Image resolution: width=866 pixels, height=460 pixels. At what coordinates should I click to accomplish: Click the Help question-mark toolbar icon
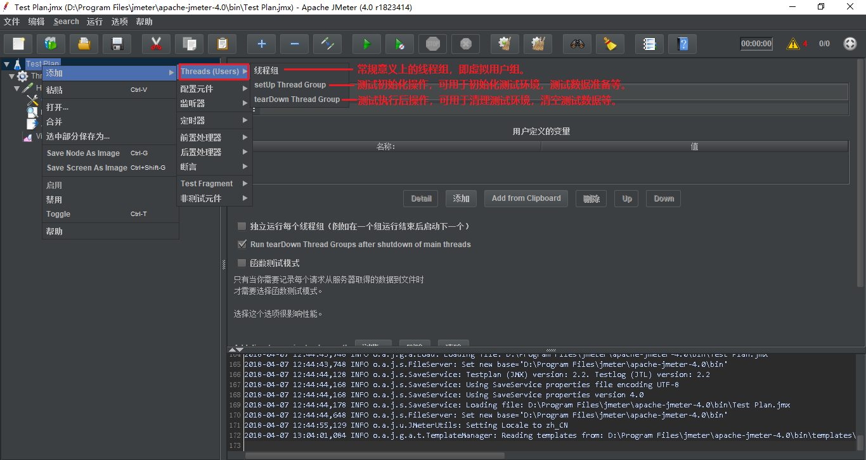point(682,44)
